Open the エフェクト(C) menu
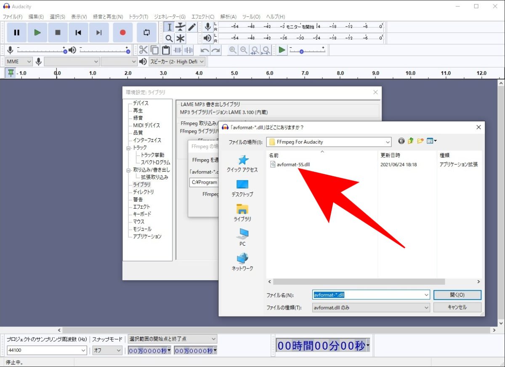The width and height of the screenshot is (505, 367). (x=202, y=16)
